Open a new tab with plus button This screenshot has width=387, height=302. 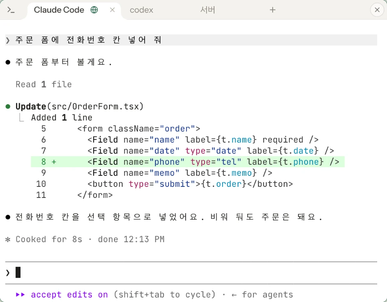coord(273,10)
